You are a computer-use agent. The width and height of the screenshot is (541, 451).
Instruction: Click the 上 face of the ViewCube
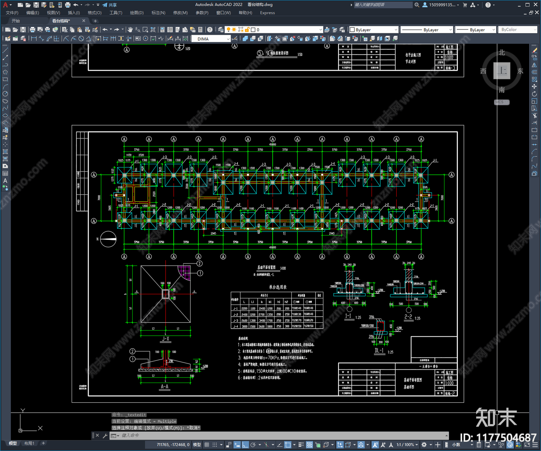point(502,70)
